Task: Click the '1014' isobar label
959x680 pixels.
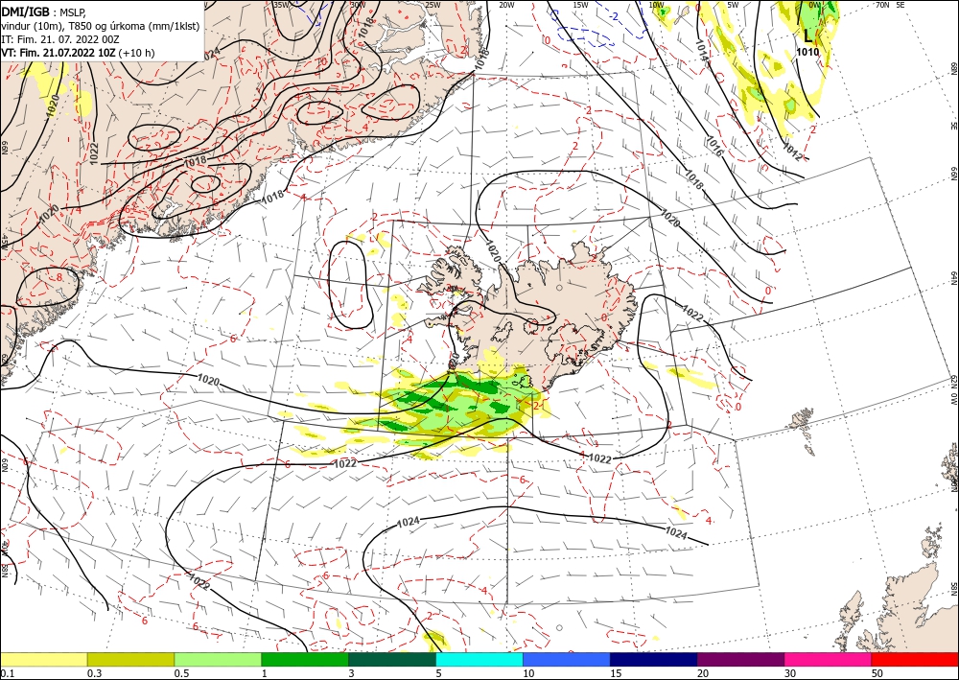Action: click(703, 50)
